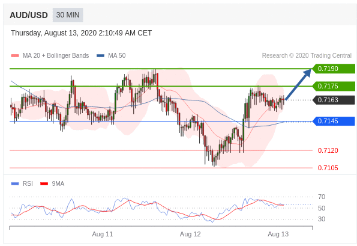This screenshot has width=357, height=246.
Task: Click the 0.7105 red support label
Action: 328,168
